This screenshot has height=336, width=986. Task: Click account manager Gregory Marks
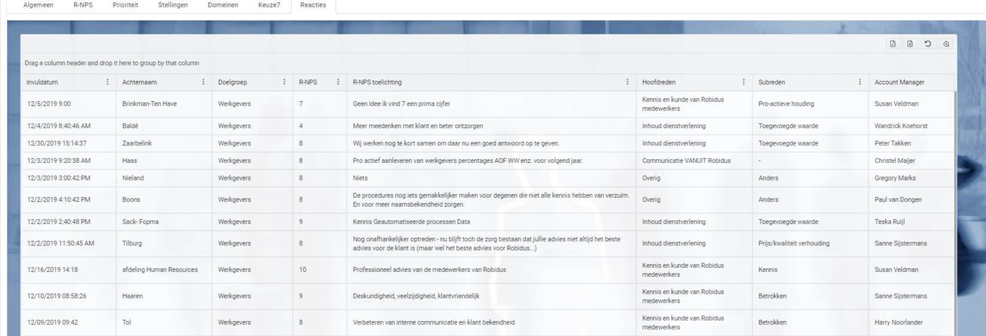[x=895, y=178]
